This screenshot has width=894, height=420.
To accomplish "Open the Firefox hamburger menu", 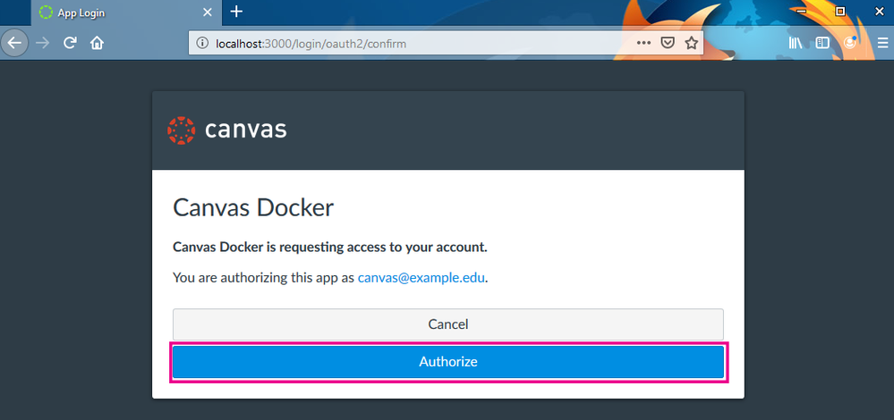I will click(878, 43).
